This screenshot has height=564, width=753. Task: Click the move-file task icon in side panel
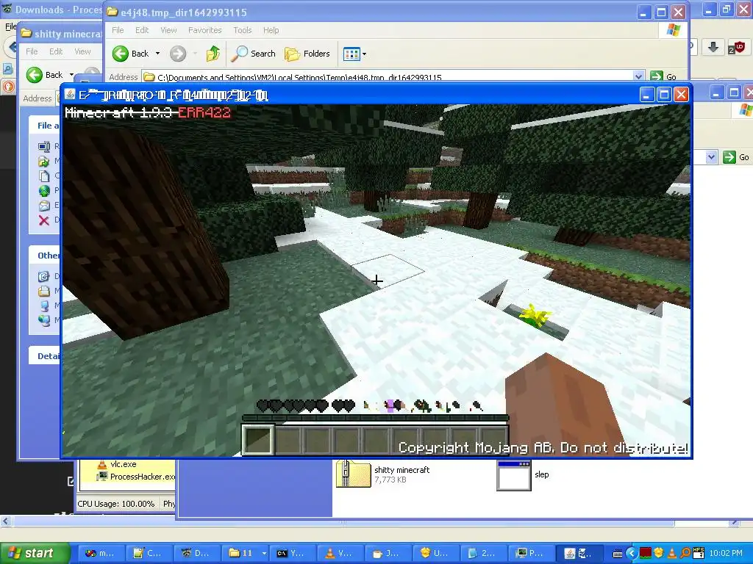coord(43,162)
